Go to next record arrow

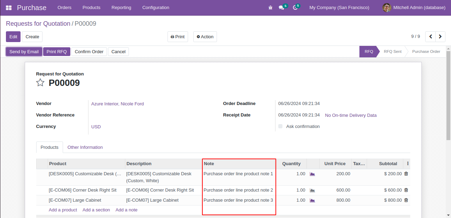[x=441, y=37]
